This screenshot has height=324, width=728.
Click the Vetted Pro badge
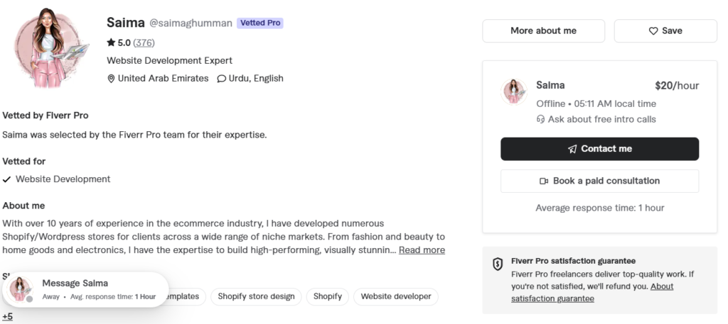[x=260, y=23]
